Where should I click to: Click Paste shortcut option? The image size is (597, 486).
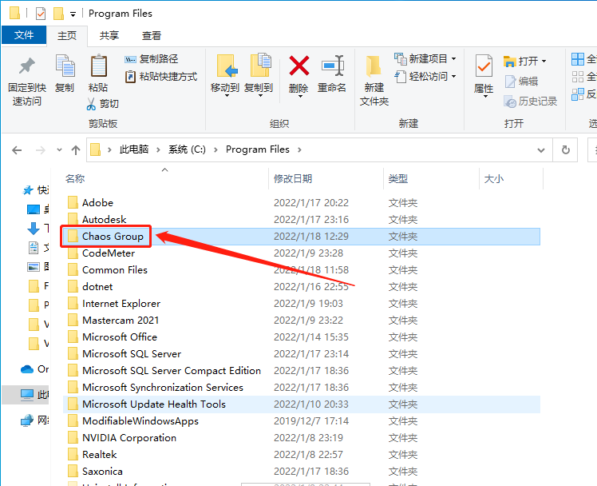pos(161,77)
